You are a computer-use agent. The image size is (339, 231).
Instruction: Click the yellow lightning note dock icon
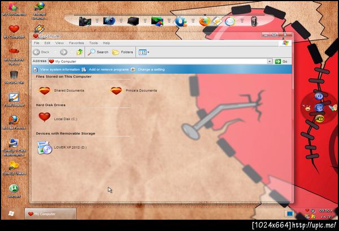click(217, 22)
